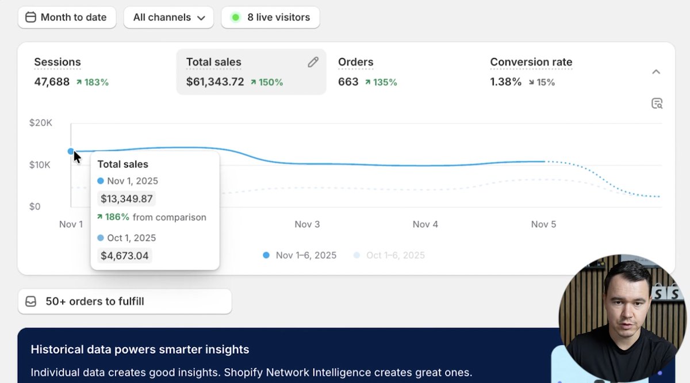
Task: Click the pencil edit icon on Total sales
Action: pos(313,62)
